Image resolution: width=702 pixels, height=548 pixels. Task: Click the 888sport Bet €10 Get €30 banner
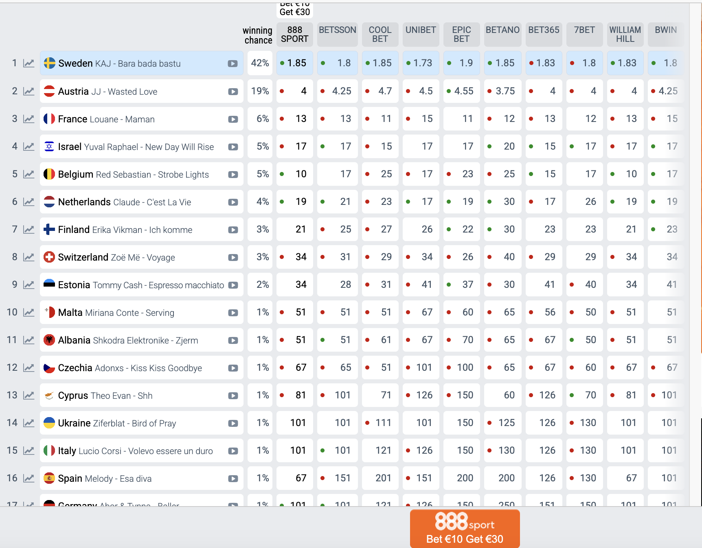tap(465, 529)
